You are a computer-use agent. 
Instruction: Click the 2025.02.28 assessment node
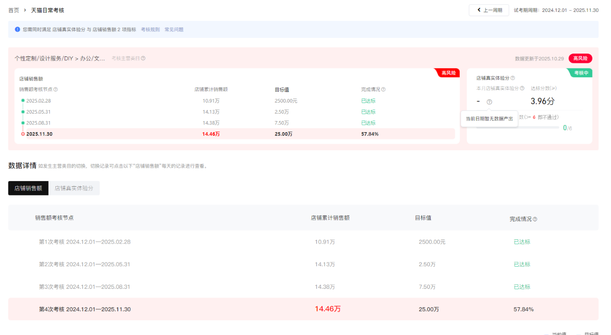tap(38, 101)
